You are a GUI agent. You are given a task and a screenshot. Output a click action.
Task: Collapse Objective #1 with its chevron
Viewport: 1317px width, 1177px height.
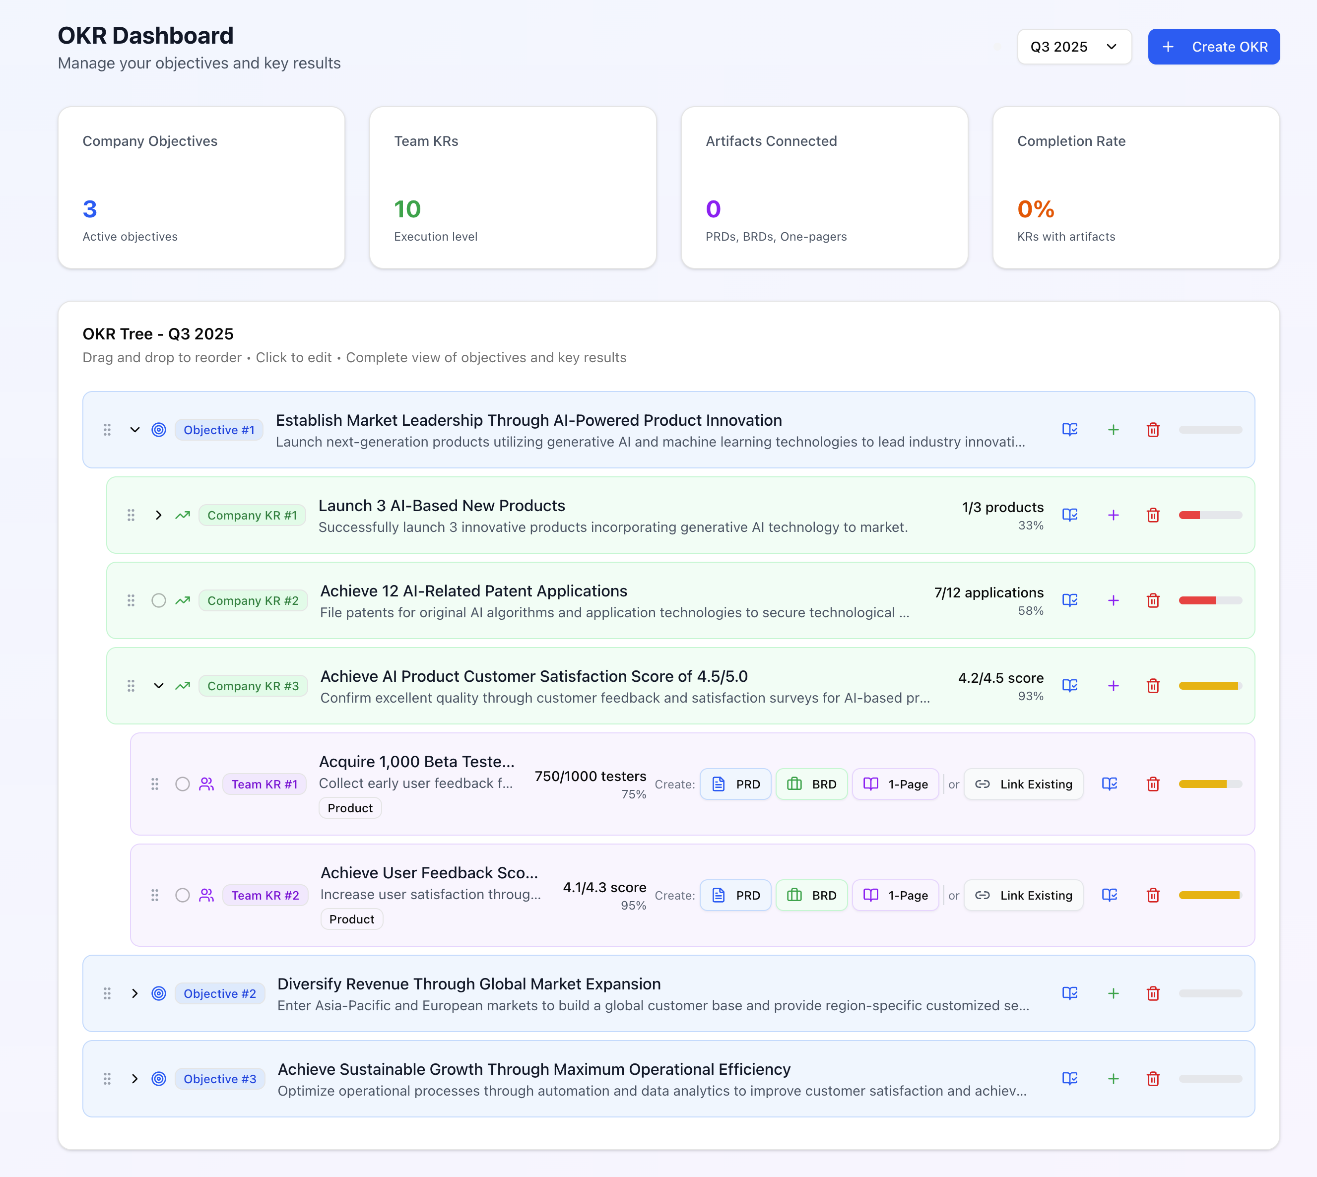(134, 429)
